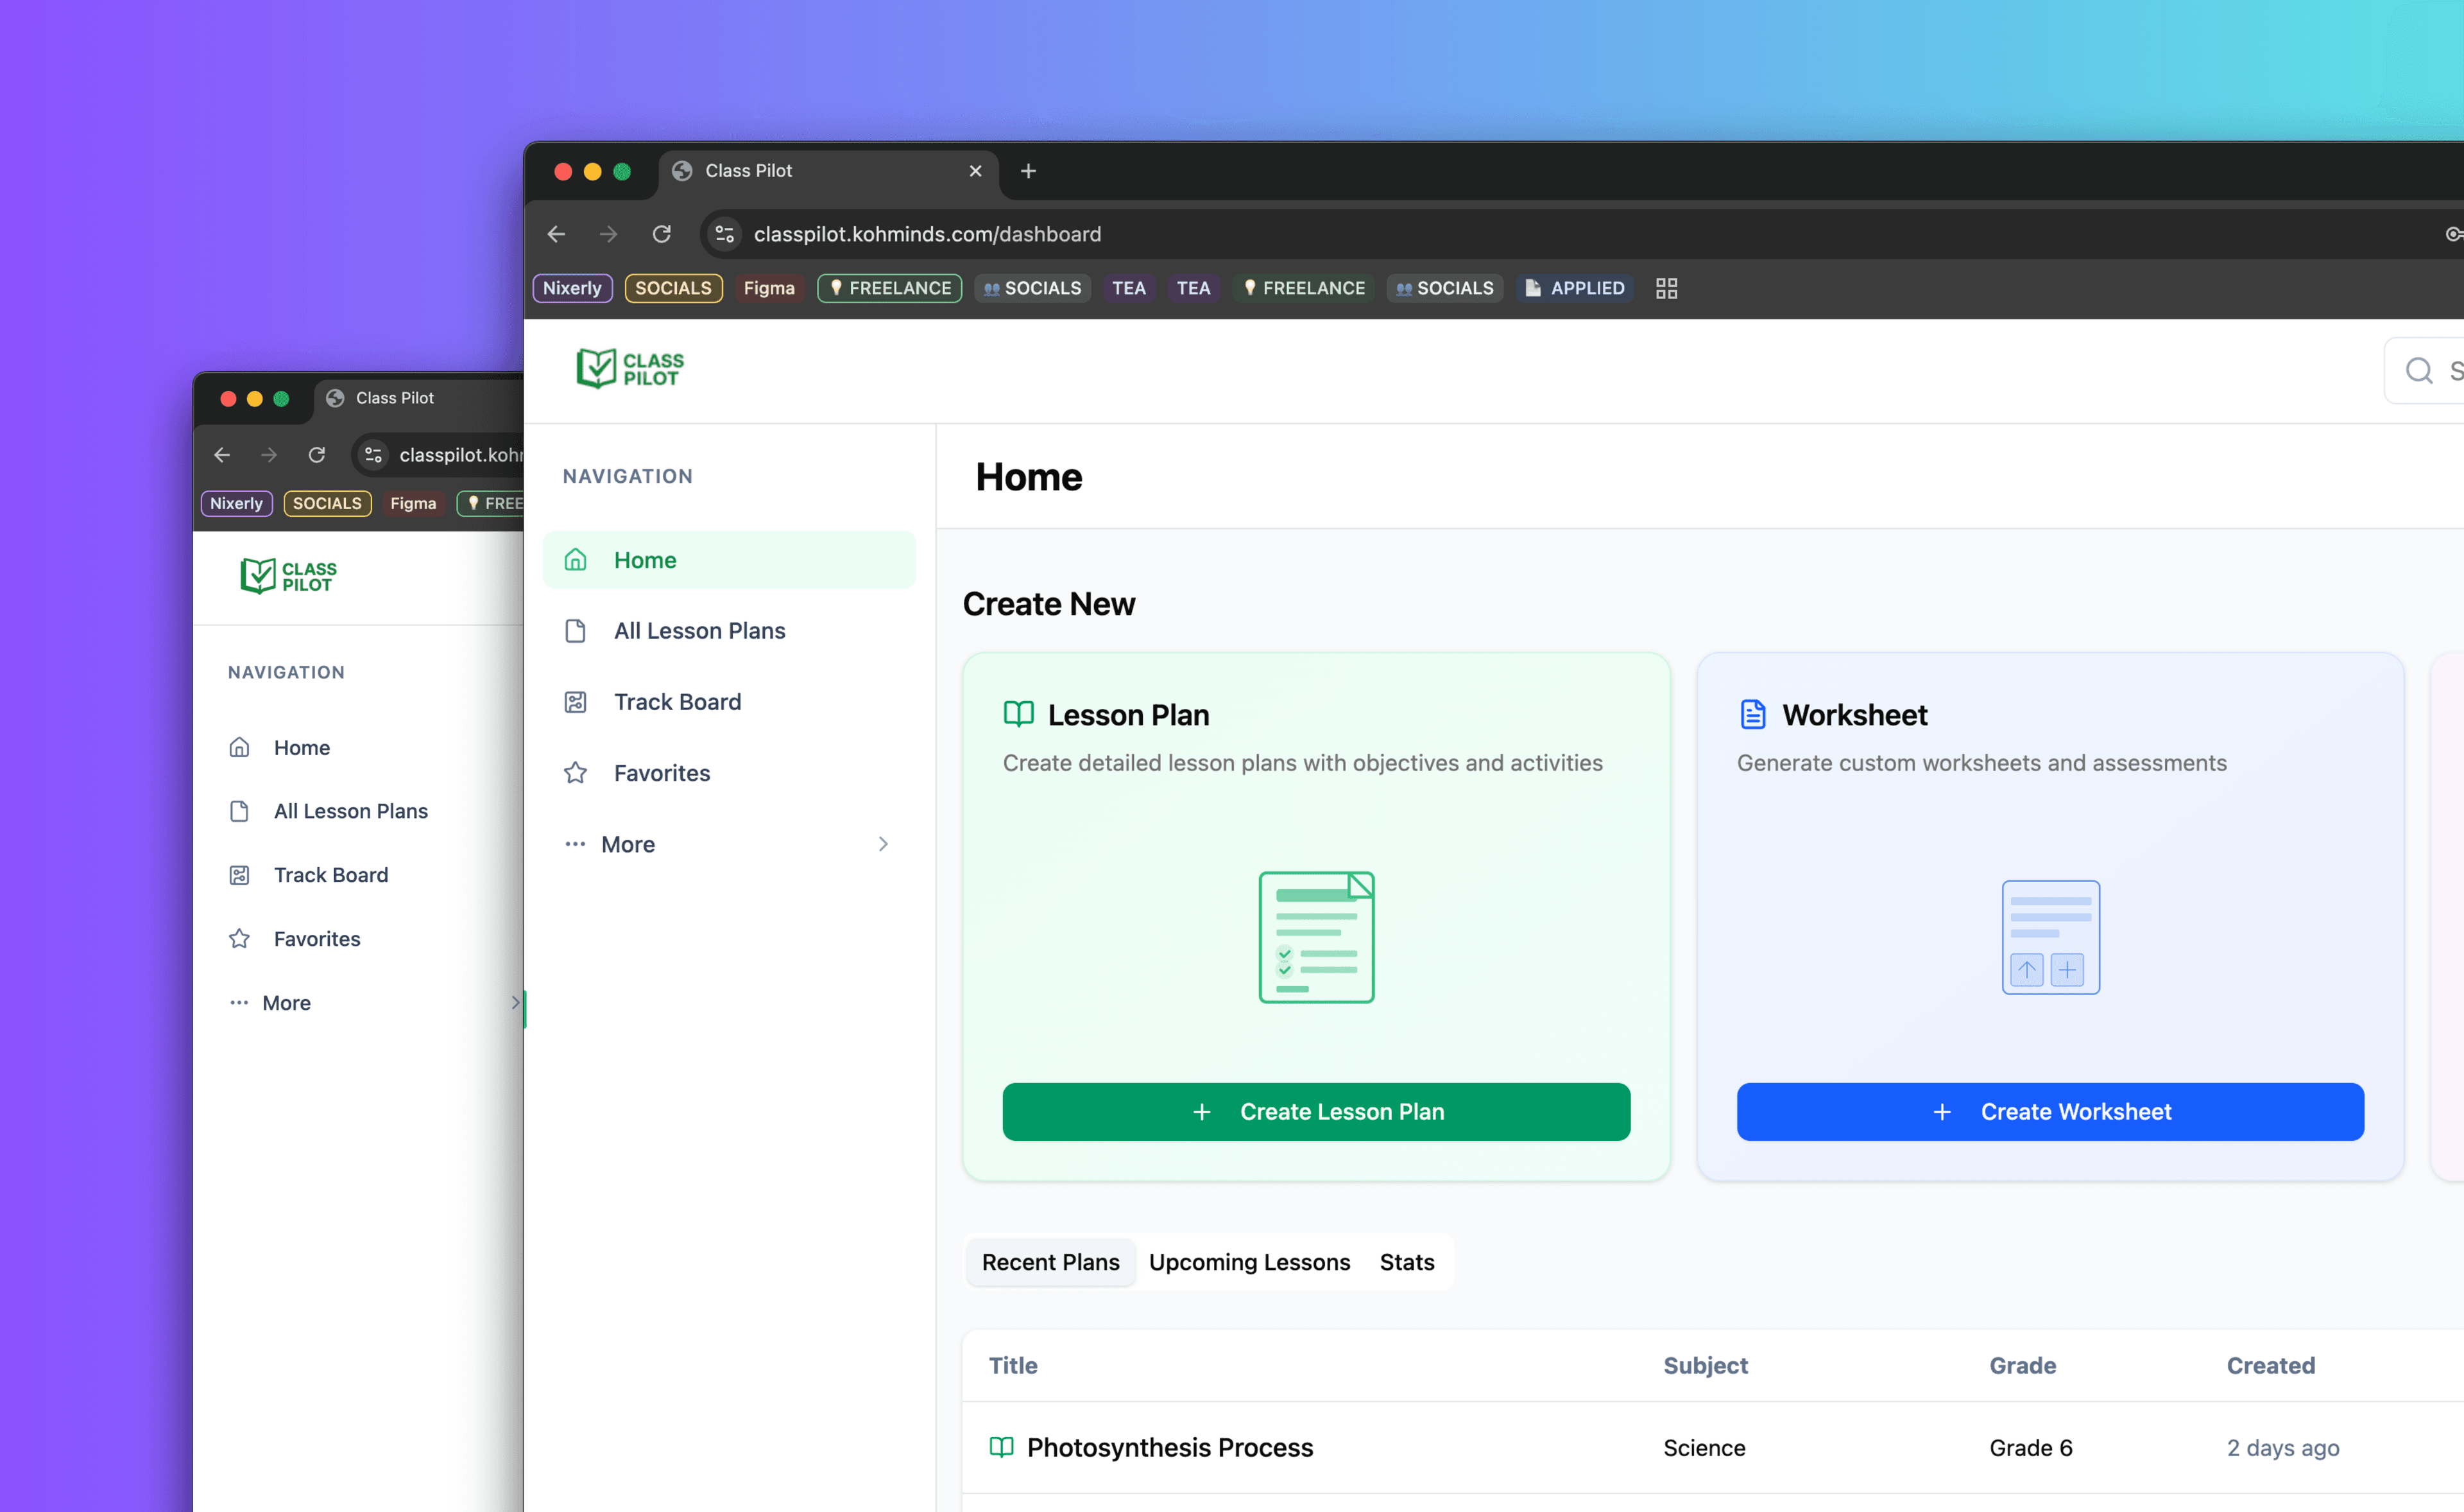Open first FREELANCE bookmark with green outline

pyautogui.click(x=890, y=288)
